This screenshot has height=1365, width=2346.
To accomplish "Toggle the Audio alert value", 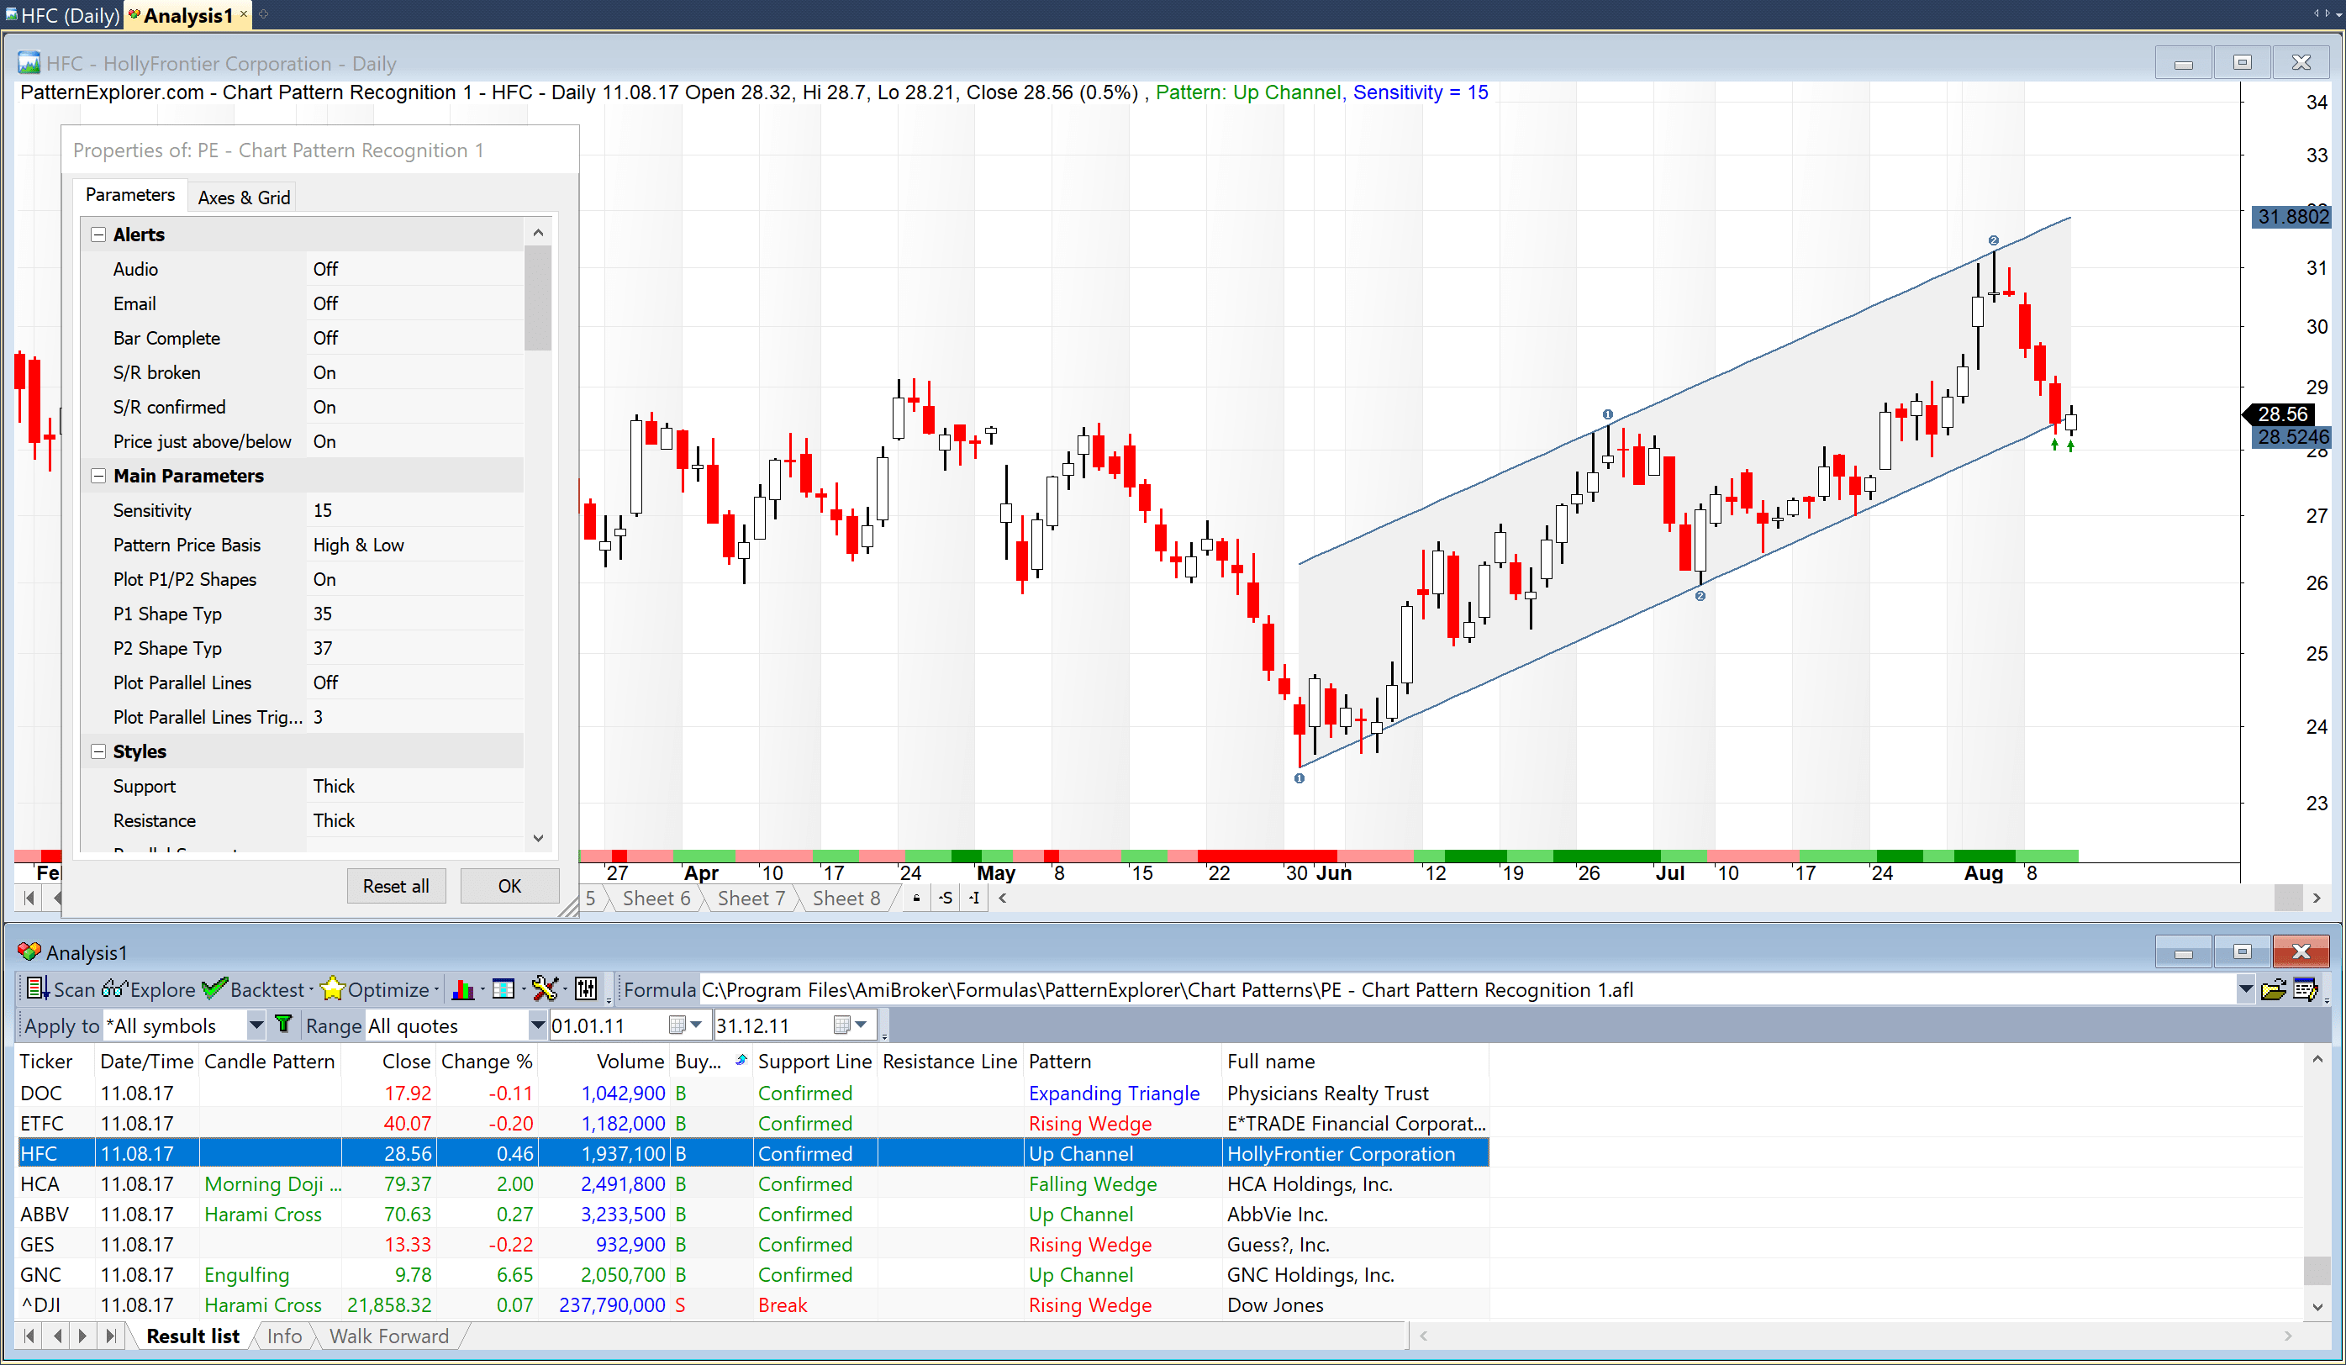I will 414,269.
